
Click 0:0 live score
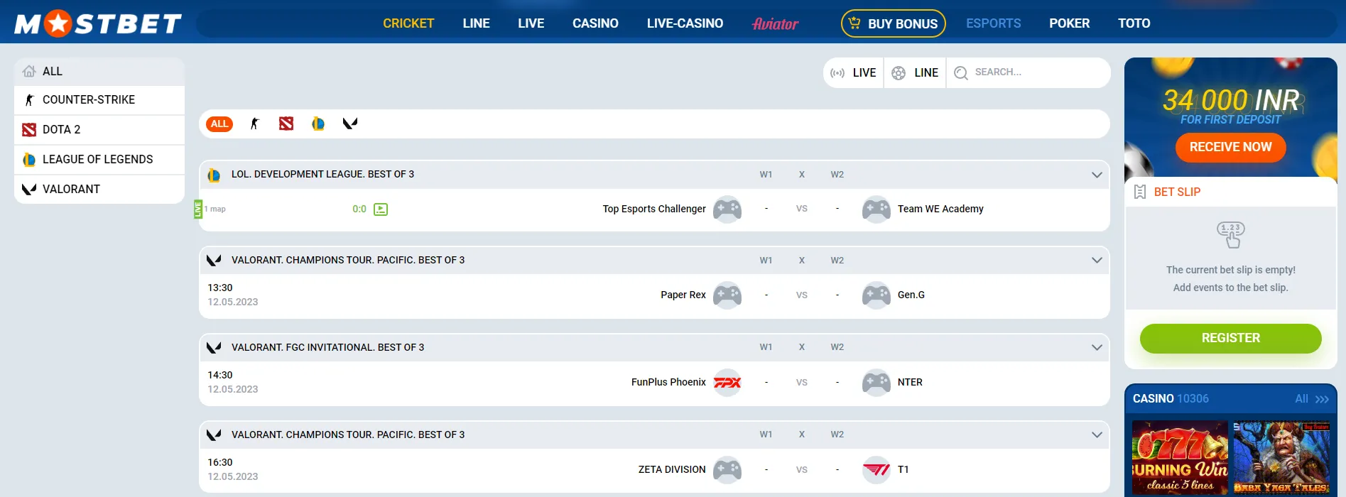[359, 209]
